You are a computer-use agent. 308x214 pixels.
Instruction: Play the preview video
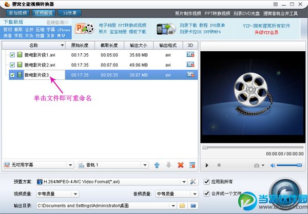coord(207,165)
